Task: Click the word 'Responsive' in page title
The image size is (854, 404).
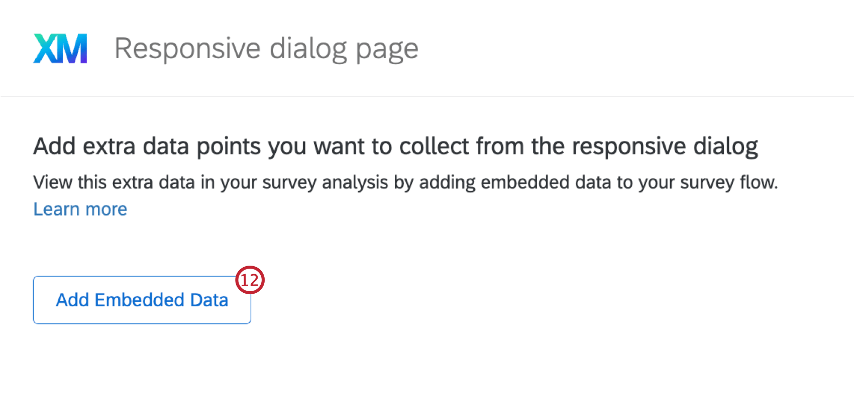Action: pyautogui.click(x=188, y=49)
